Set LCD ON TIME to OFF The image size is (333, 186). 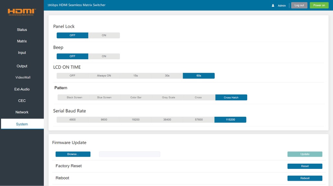tap(72, 76)
